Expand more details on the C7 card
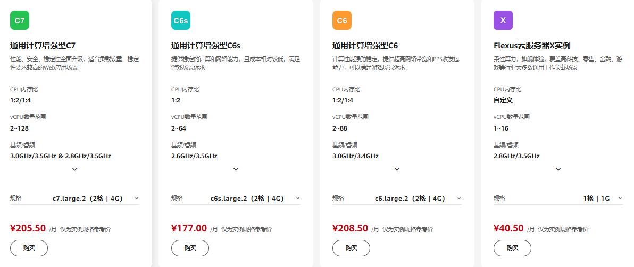The image size is (634, 267). 75,169
